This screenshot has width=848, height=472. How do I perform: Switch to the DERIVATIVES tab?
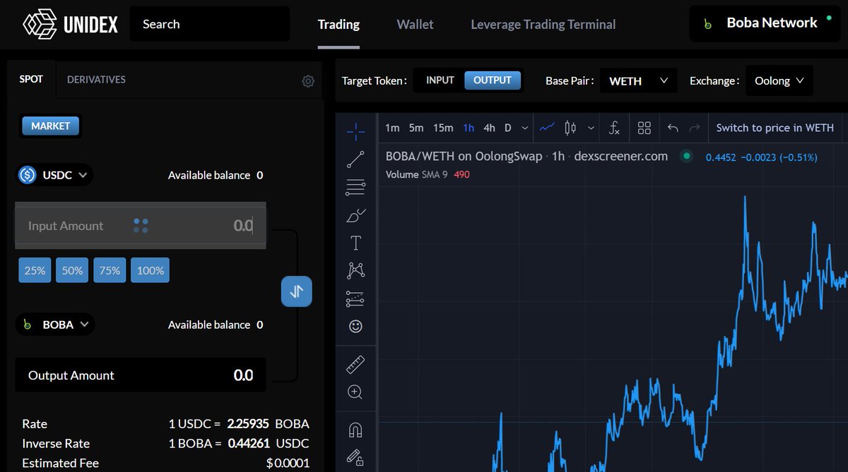coord(96,80)
